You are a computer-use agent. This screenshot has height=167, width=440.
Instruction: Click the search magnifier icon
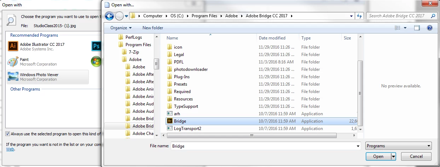[x=433, y=16]
